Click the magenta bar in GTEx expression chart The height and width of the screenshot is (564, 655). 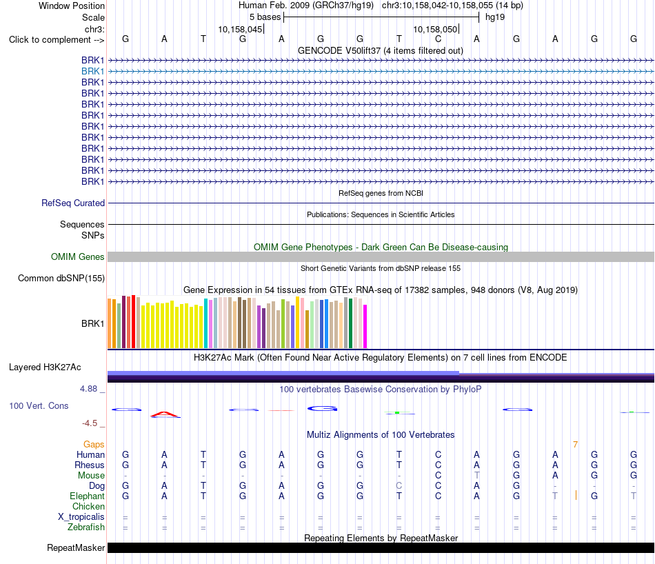point(365,326)
